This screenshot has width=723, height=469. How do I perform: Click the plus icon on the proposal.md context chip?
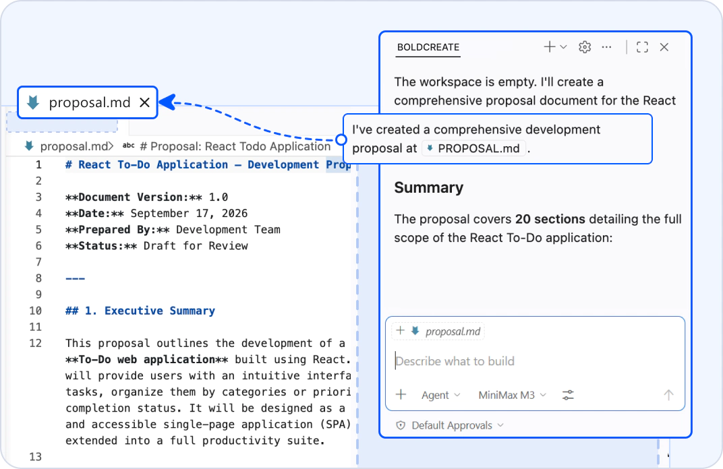click(400, 331)
